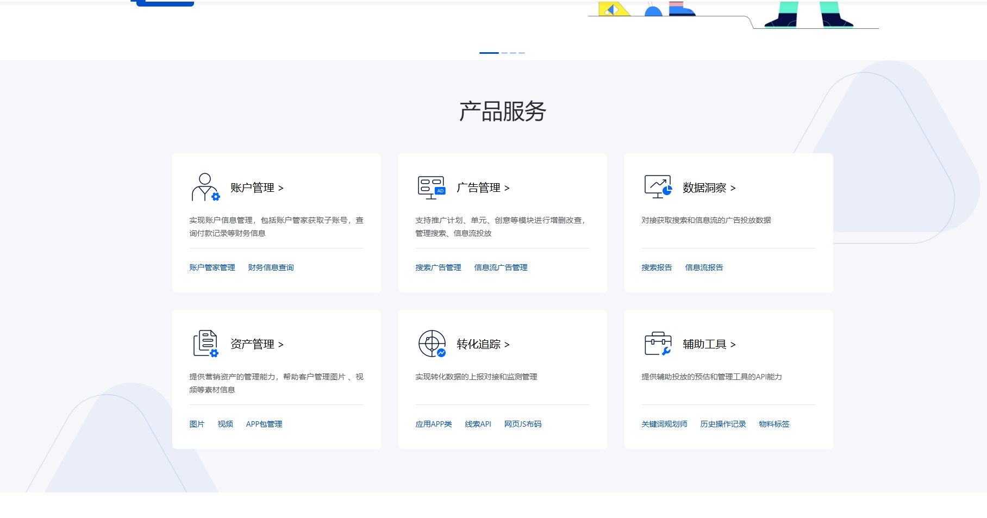Open the 账户管家管理 link
Image resolution: width=987 pixels, height=518 pixels.
(212, 267)
